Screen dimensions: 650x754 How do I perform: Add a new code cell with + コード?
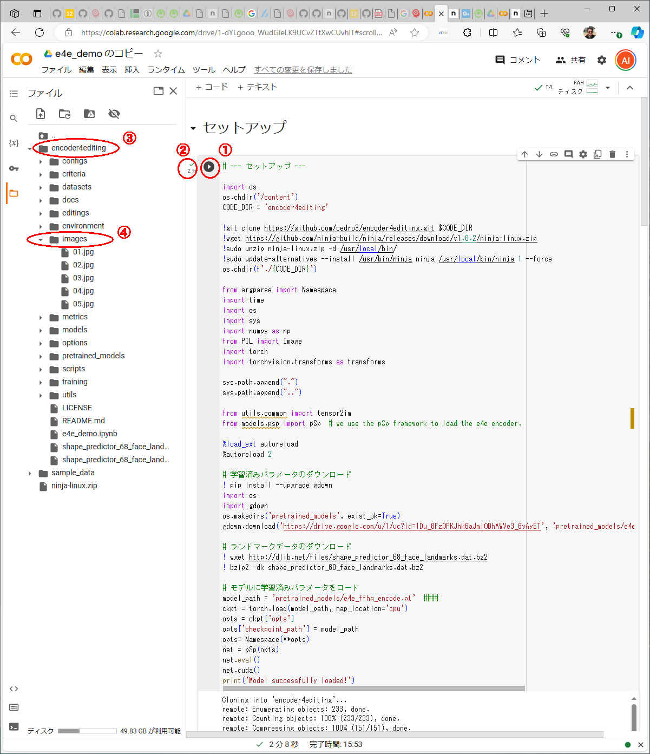point(212,87)
